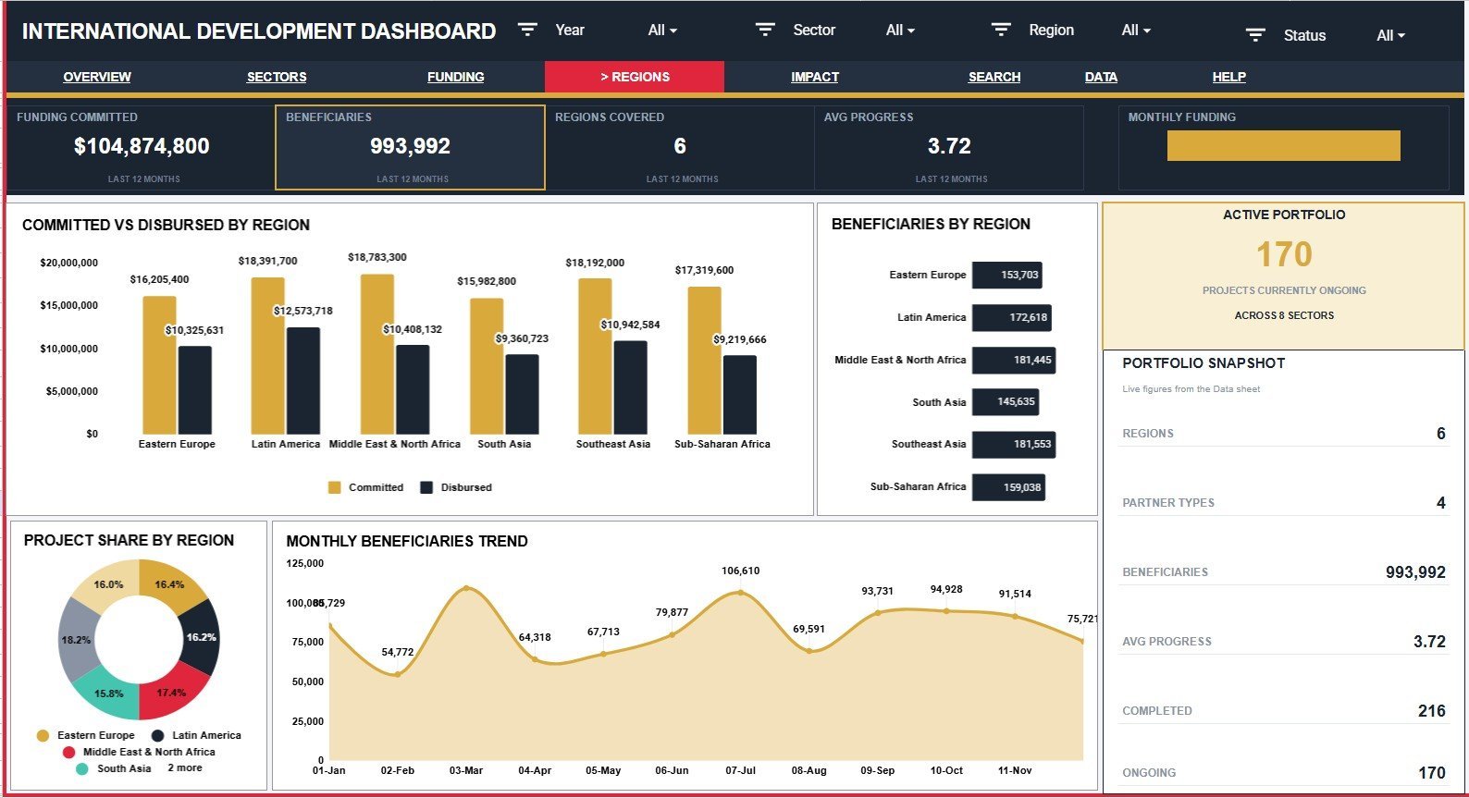Click South Asia beneficiaries bar 145,635
This screenshot has width=1469, height=798.
coord(1006,402)
